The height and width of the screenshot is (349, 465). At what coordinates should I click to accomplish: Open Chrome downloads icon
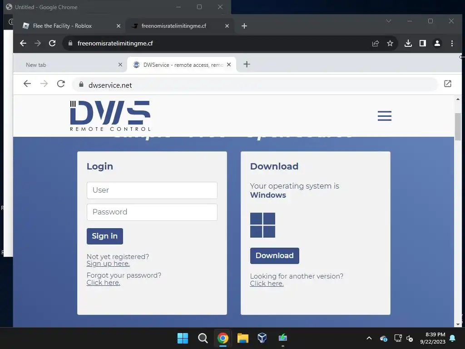tap(408, 43)
